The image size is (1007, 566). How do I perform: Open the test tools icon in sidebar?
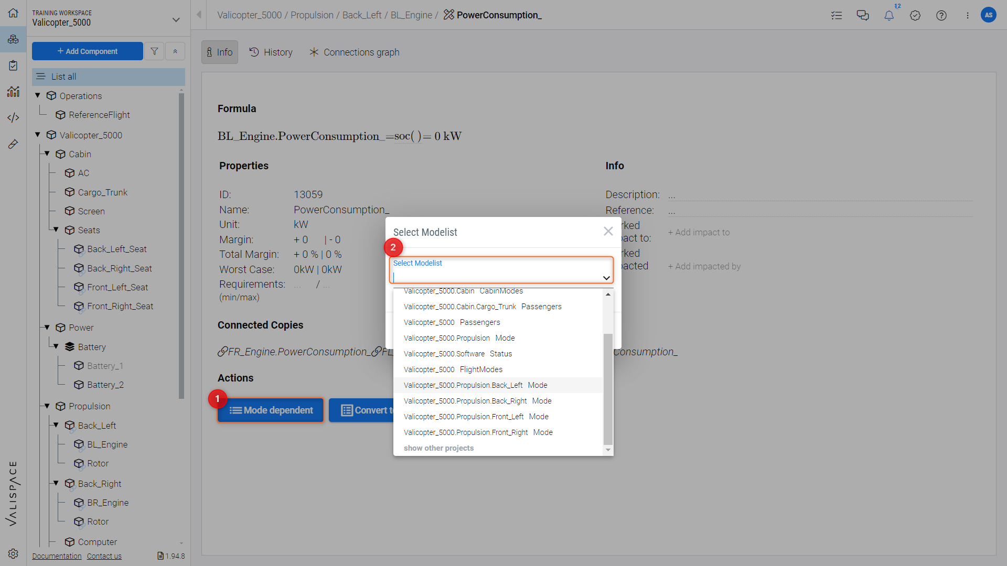pyautogui.click(x=13, y=144)
